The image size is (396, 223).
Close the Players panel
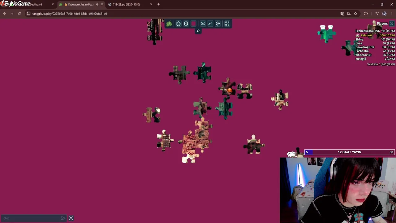tap(392, 24)
